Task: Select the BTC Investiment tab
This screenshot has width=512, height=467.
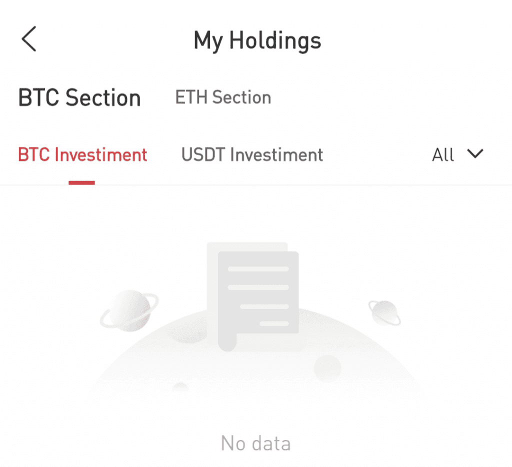Action: click(x=82, y=154)
